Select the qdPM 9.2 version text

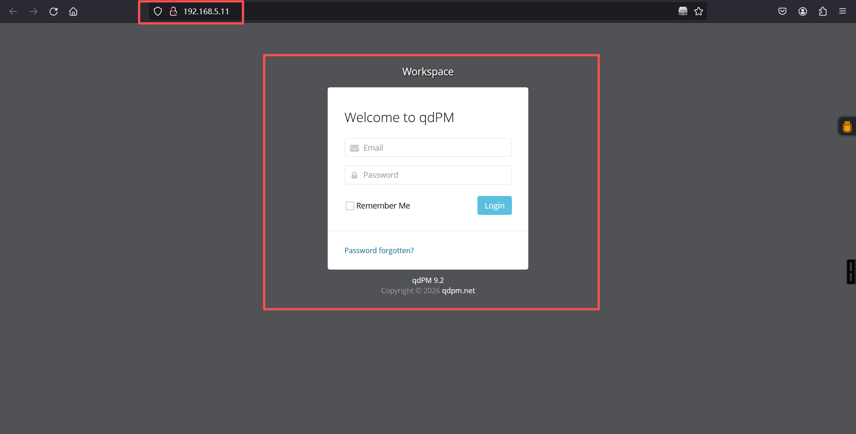tap(428, 280)
